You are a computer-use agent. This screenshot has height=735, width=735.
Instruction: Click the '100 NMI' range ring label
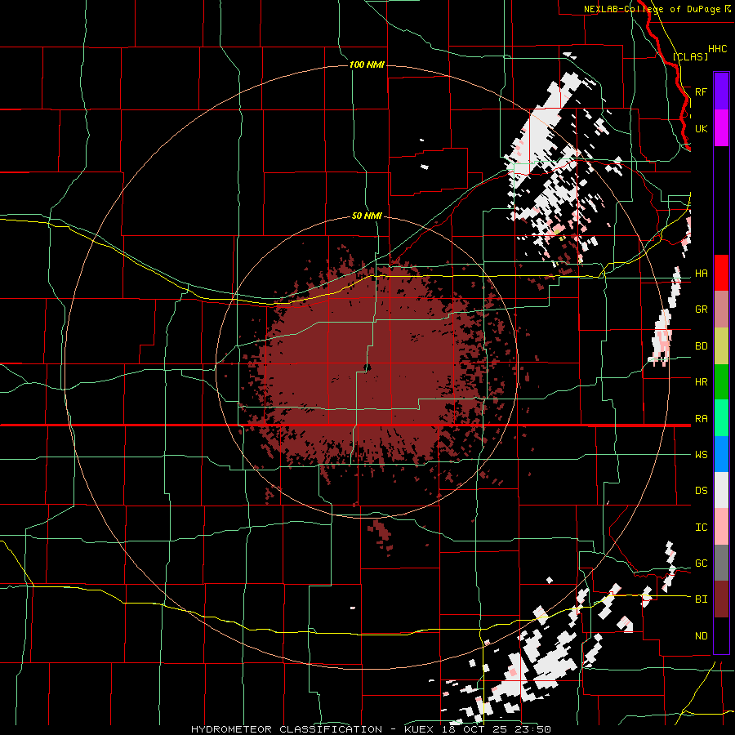367,65
